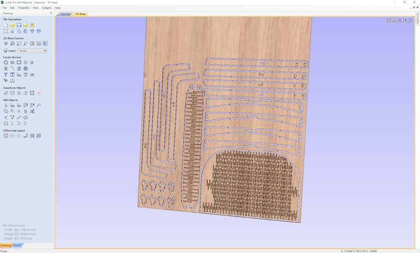The width and height of the screenshot is (420, 253).
Task: Open the Help menu
Action: click(x=58, y=8)
